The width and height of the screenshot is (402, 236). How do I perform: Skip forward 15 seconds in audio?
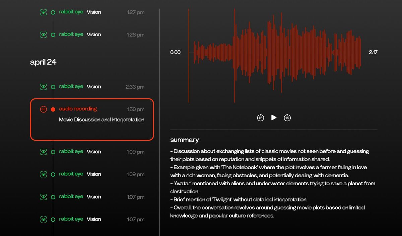click(x=287, y=117)
